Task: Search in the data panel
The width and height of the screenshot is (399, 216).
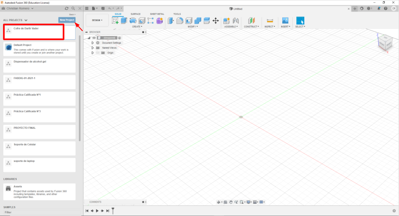Action: click(73, 8)
